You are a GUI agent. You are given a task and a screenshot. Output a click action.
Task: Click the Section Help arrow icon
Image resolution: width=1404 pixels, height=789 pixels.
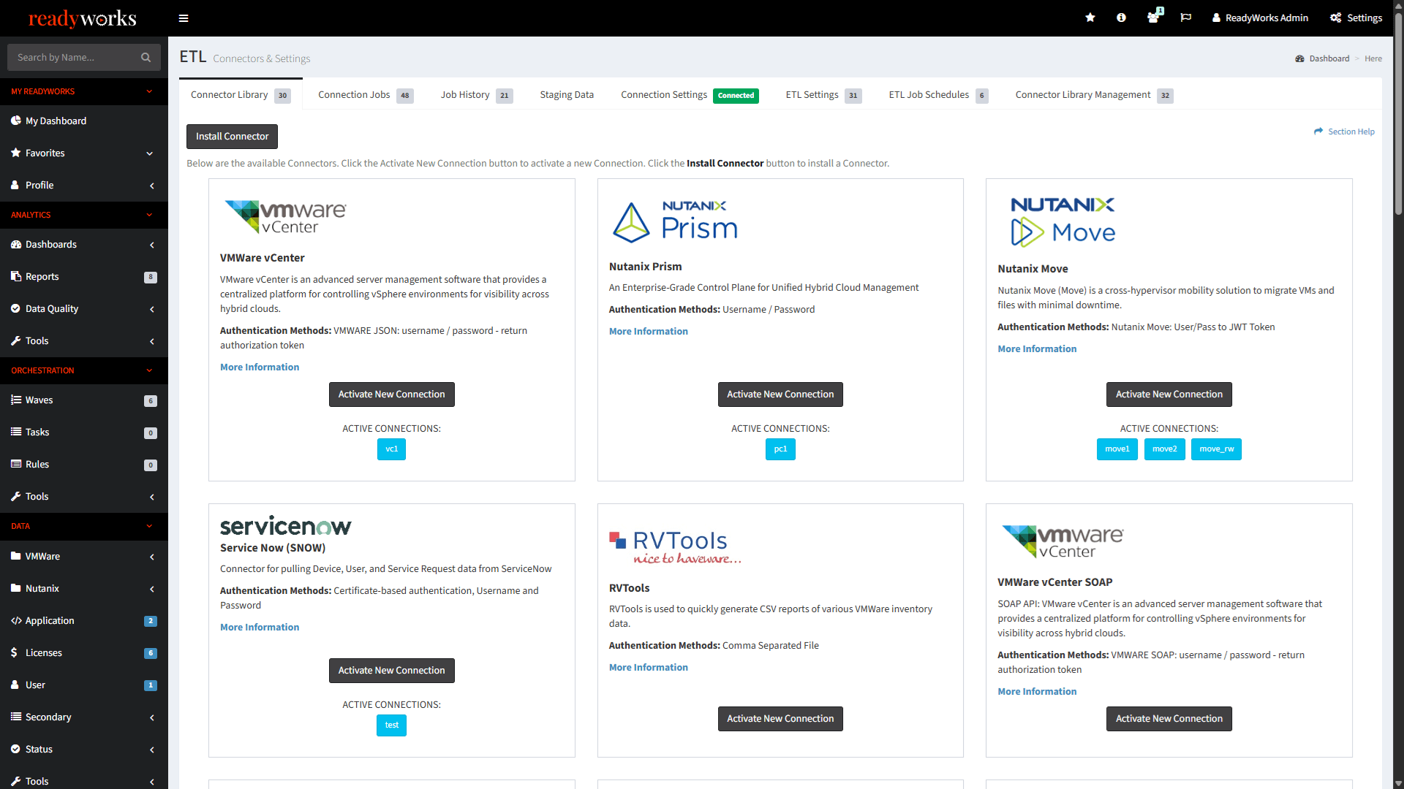coord(1318,131)
